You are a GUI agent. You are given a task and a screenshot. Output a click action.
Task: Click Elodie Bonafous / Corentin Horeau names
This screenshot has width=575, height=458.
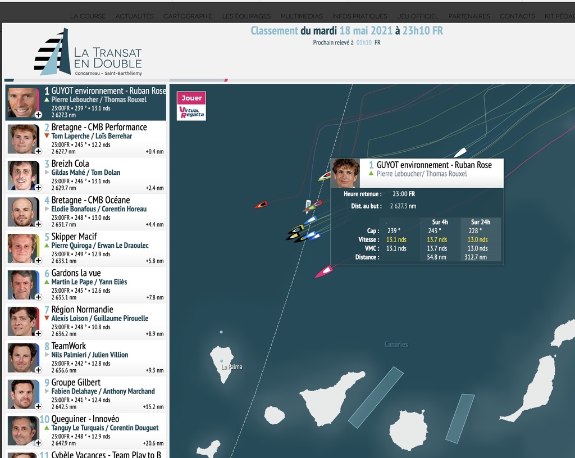(x=99, y=209)
